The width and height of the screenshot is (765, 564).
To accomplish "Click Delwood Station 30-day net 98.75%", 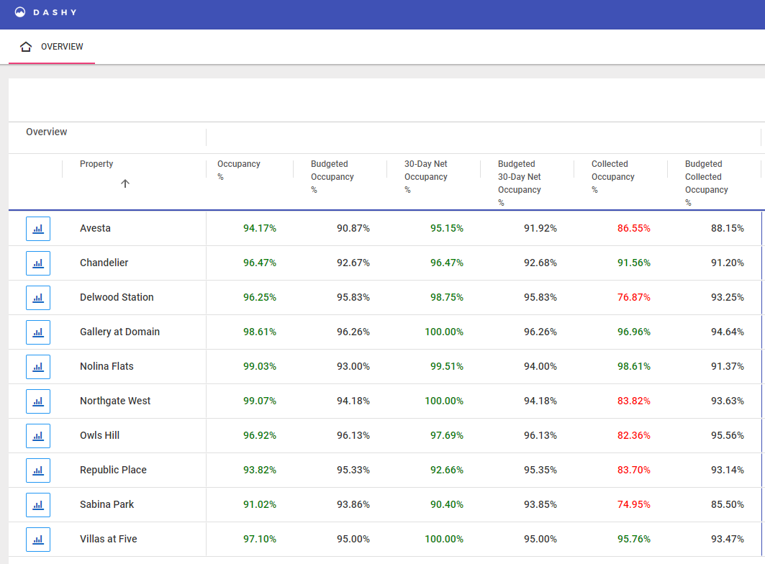I will [446, 298].
